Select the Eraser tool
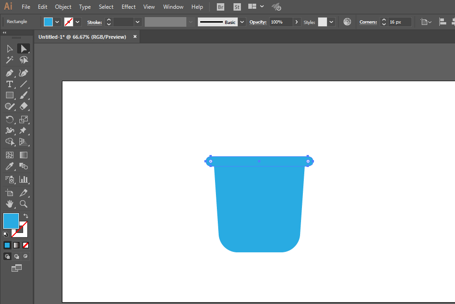This screenshot has height=304, width=455. click(x=24, y=106)
